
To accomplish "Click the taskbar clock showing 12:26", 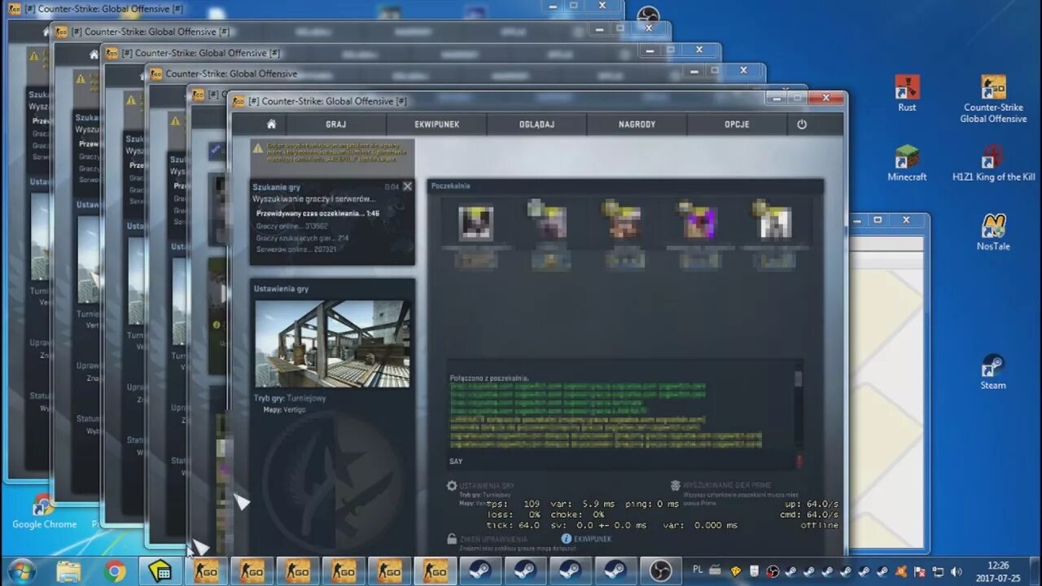I will point(997,571).
